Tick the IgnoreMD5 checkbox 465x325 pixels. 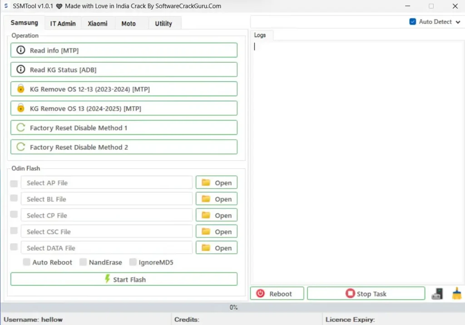(133, 262)
